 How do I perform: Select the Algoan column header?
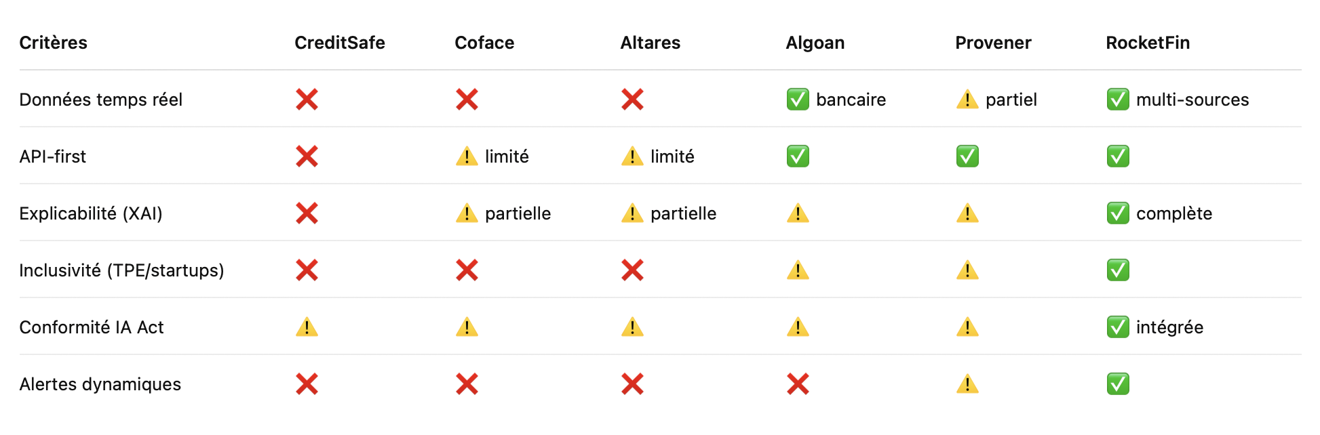815,43
